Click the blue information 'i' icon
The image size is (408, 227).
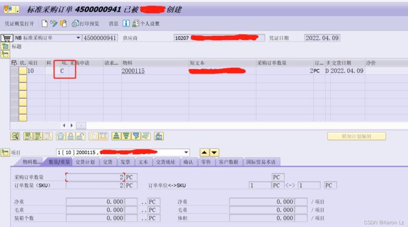coord(126,23)
